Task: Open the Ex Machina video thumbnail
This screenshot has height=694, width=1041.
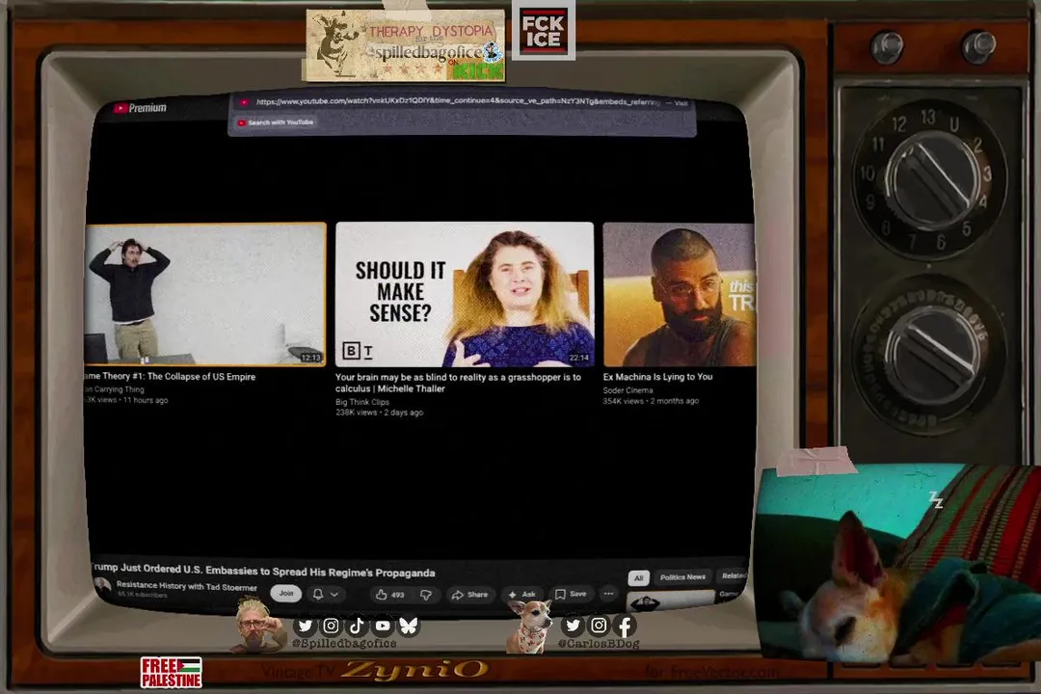Action: [x=679, y=294]
